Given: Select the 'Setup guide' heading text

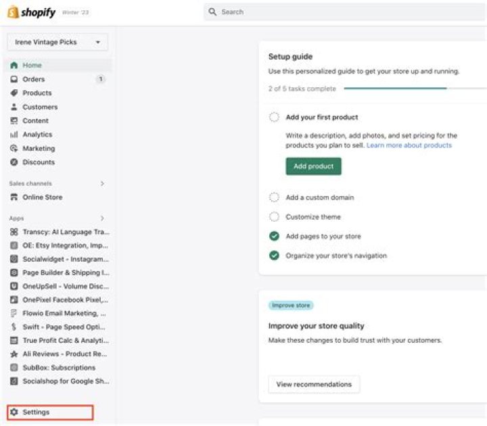Looking at the screenshot, I should pos(290,57).
